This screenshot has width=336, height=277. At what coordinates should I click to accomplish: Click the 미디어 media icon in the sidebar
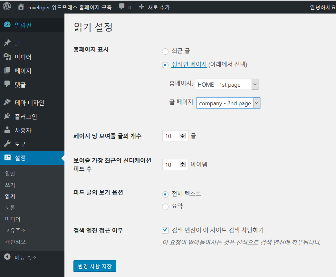pos(7,57)
